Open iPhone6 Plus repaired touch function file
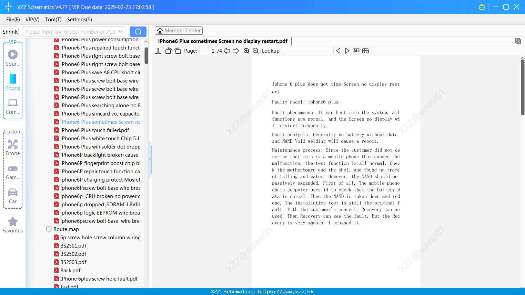The width and height of the screenshot is (525, 295). point(97,47)
